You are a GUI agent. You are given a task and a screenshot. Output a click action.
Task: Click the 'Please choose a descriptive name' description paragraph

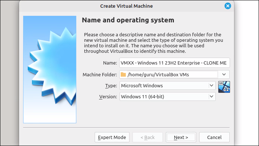point(153,43)
